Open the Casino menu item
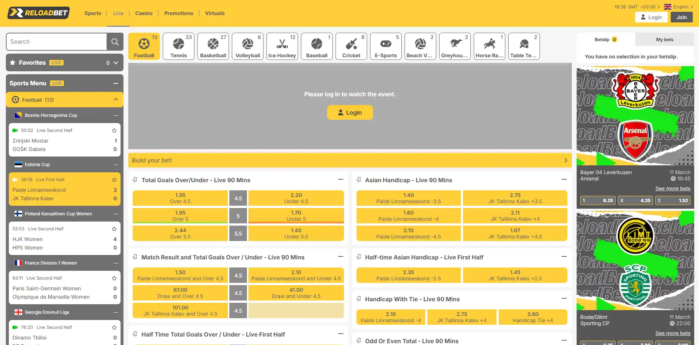 (144, 13)
